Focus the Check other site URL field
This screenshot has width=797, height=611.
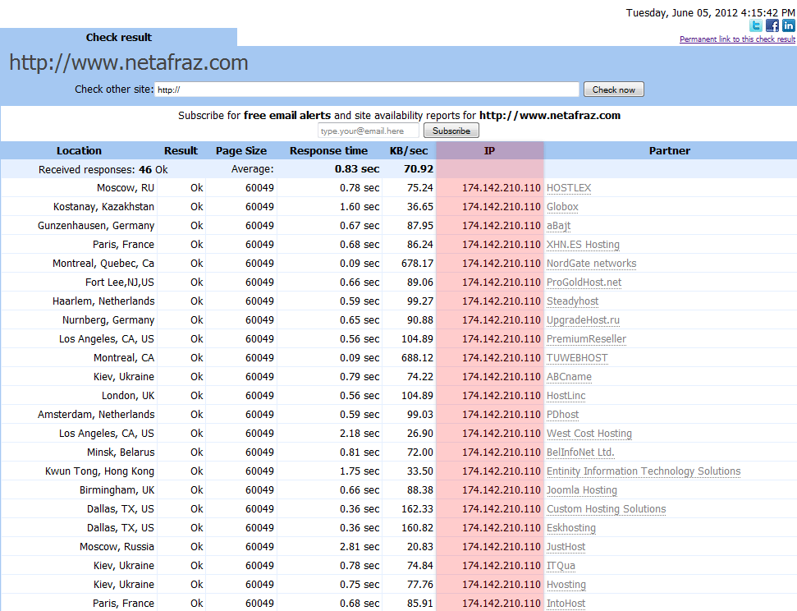[x=366, y=90]
